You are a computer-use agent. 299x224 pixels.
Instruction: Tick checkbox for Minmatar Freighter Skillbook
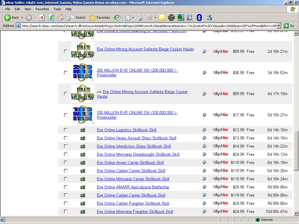point(66,211)
